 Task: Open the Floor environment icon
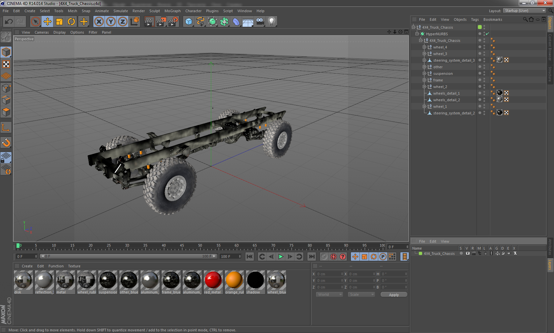coord(248,22)
